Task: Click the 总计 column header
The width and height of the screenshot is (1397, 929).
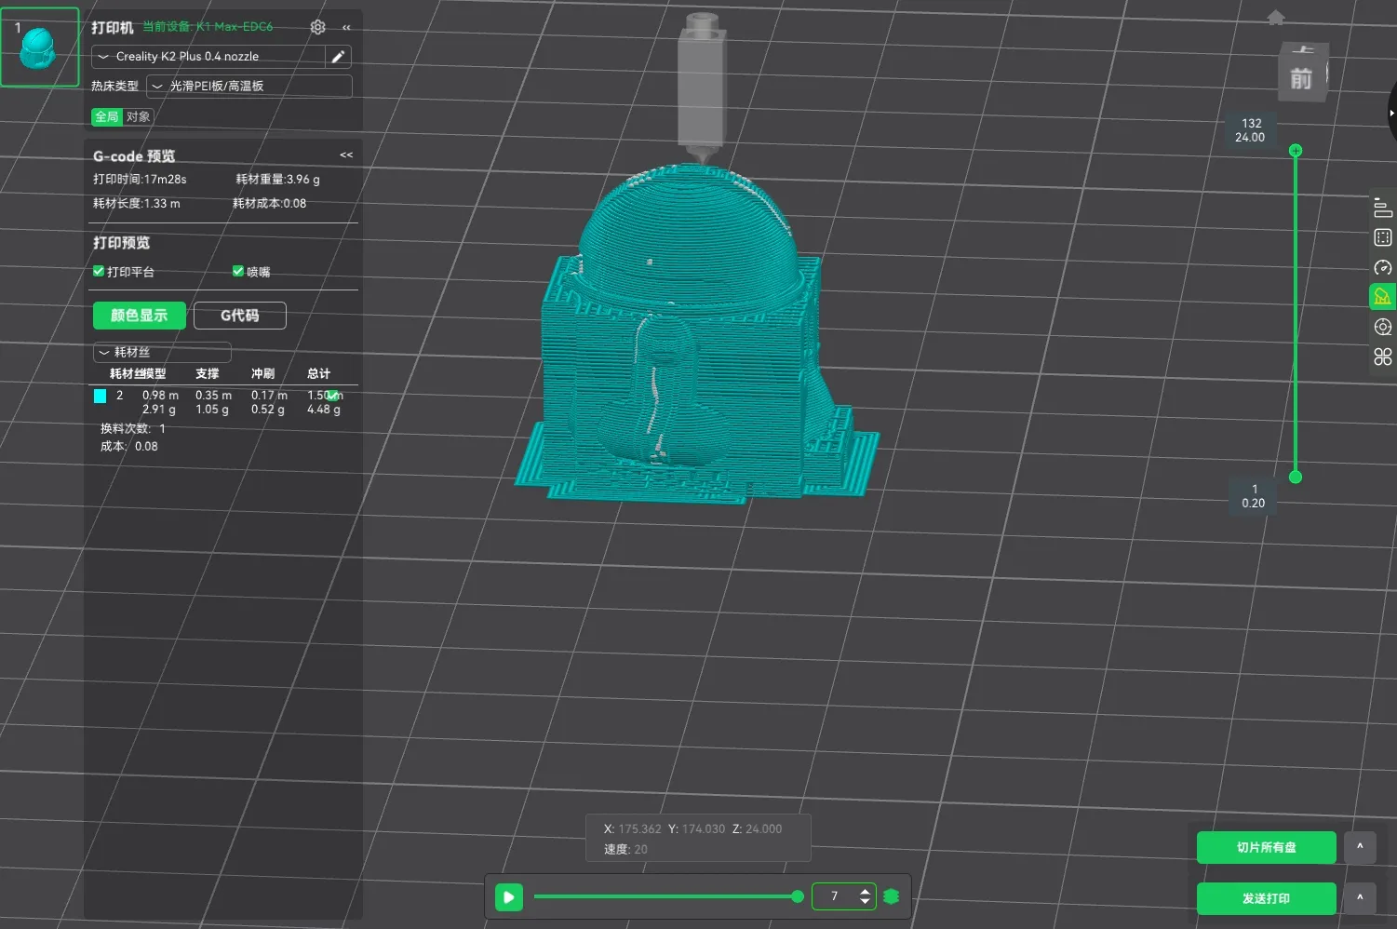Action: [318, 373]
